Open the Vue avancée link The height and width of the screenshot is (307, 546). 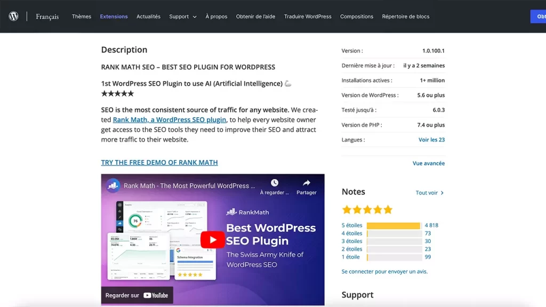(429, 163)
